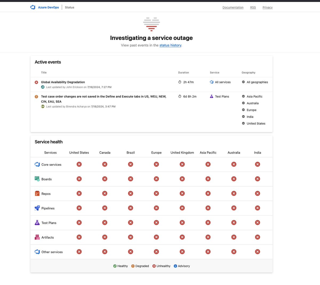This screenshot has height=285, width=320.
Task: Click the '2h 47m' duration value
Action: point(189,82)
